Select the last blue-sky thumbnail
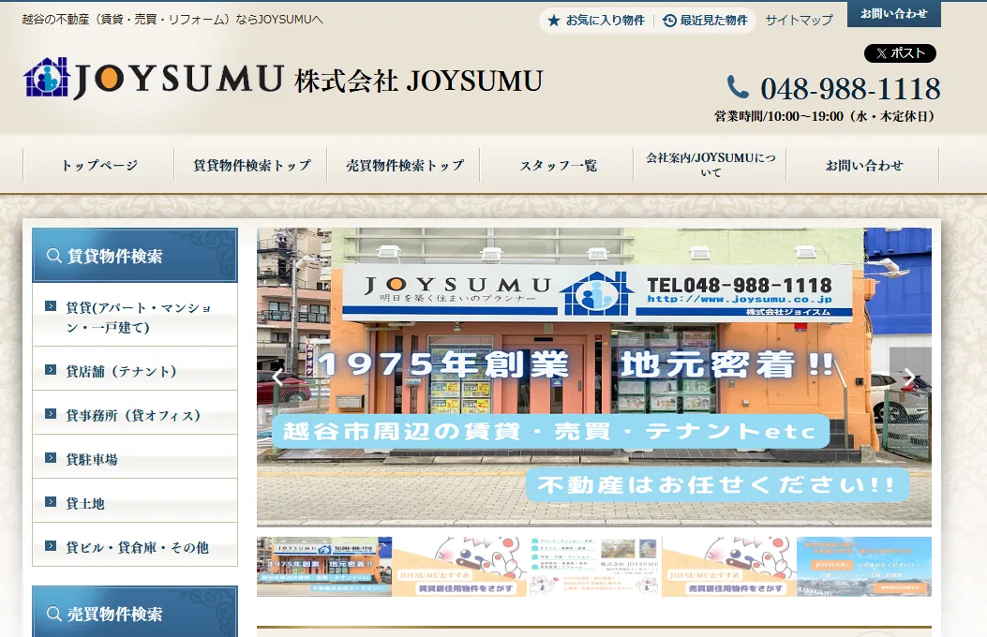Image resolution: width=987 pixels, height=637 pixels. click(863, 567)
